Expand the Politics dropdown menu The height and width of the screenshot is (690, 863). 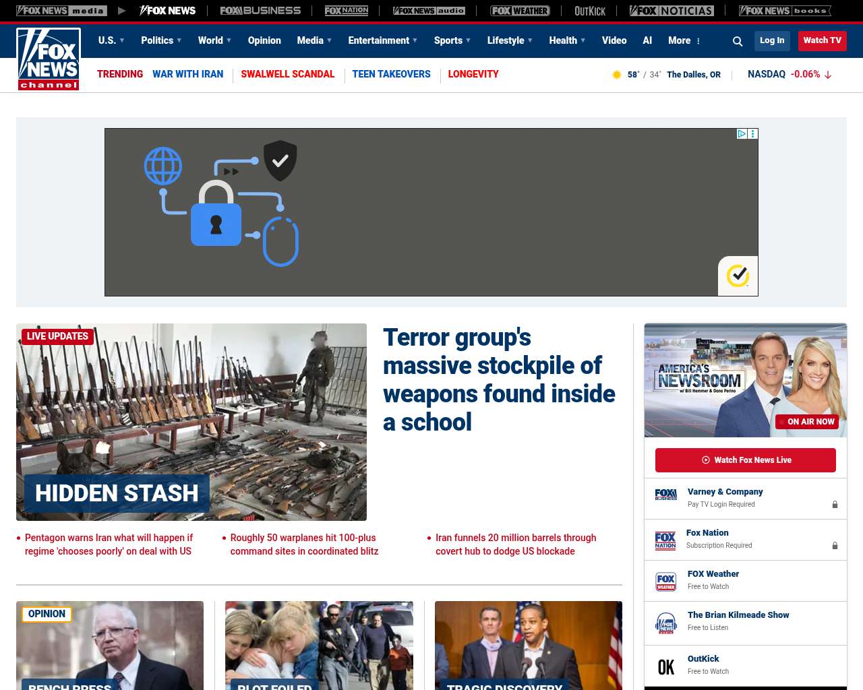click(x=161, y=40)
